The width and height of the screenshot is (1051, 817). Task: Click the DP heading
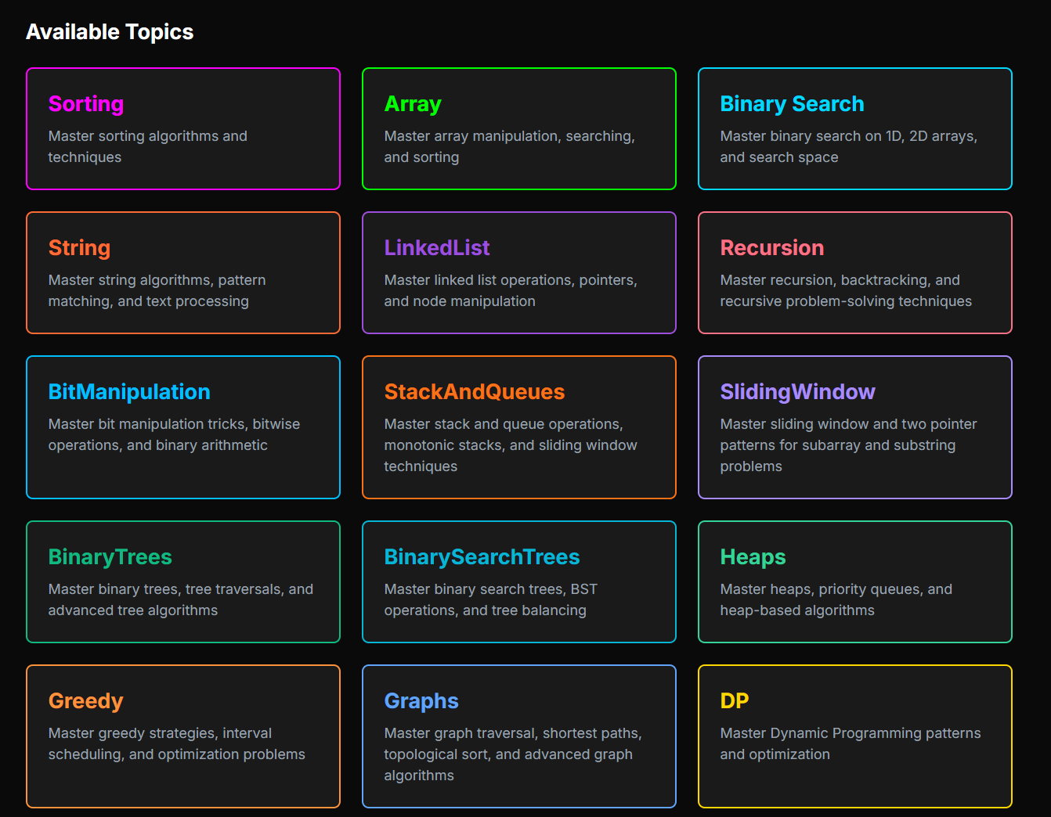point(735,700)
